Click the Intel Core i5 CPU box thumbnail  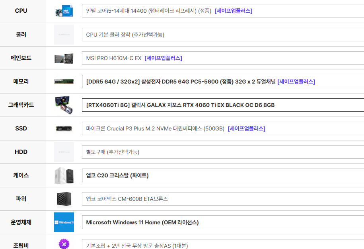[64, 11]
